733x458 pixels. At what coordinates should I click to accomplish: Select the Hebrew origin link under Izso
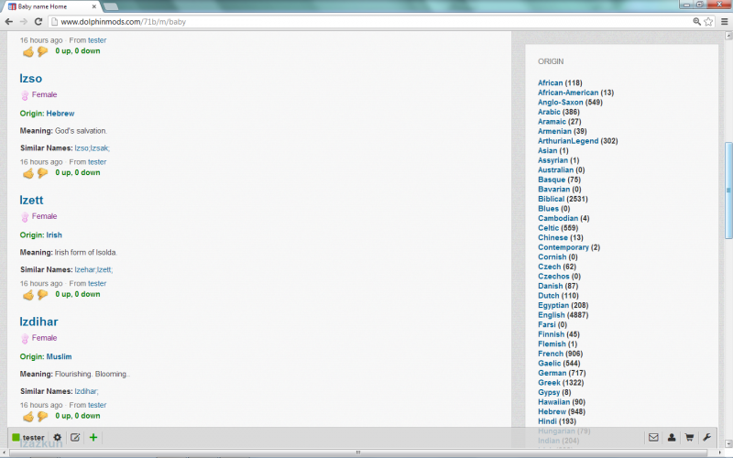(60, 114)
